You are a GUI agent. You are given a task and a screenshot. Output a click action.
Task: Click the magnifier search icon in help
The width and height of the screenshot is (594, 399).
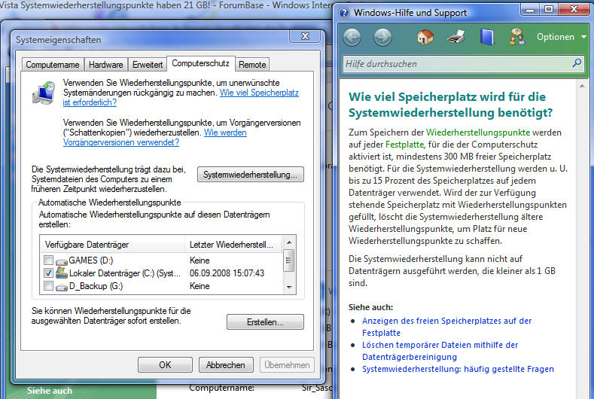[x=577, y=63]
